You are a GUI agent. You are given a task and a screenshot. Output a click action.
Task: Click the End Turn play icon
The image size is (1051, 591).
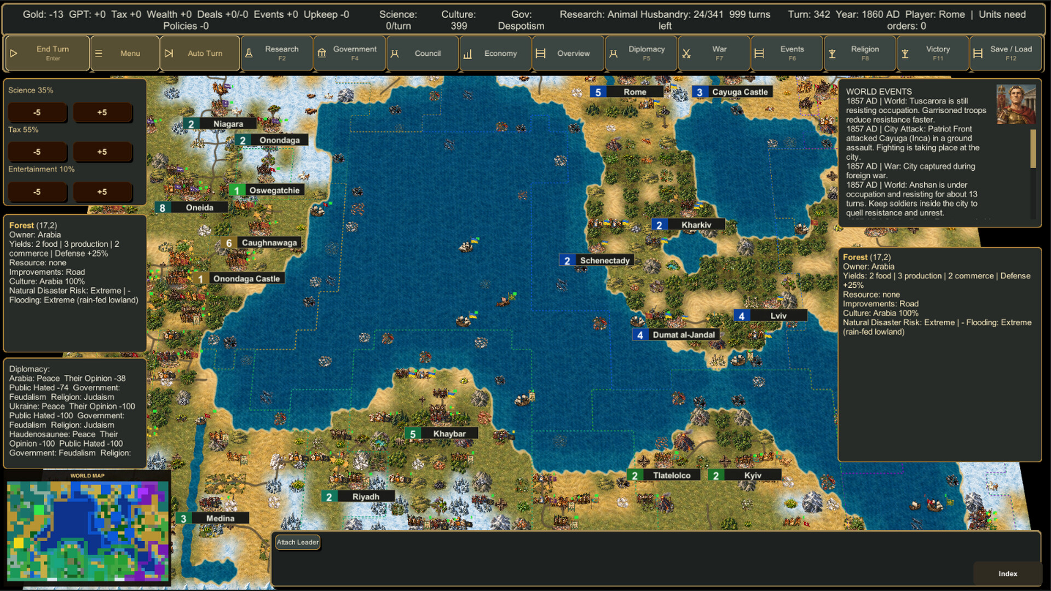coord(14,54)
